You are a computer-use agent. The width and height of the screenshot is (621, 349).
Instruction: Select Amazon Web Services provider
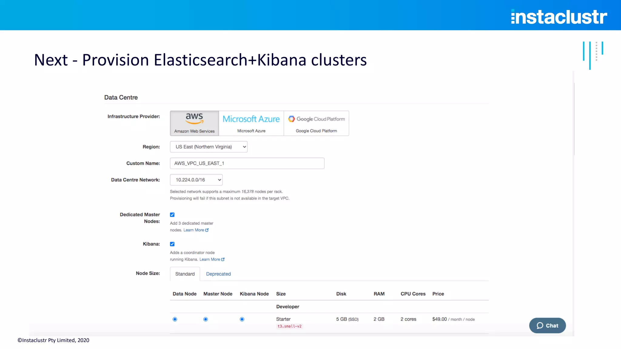[x=194, y=123]
